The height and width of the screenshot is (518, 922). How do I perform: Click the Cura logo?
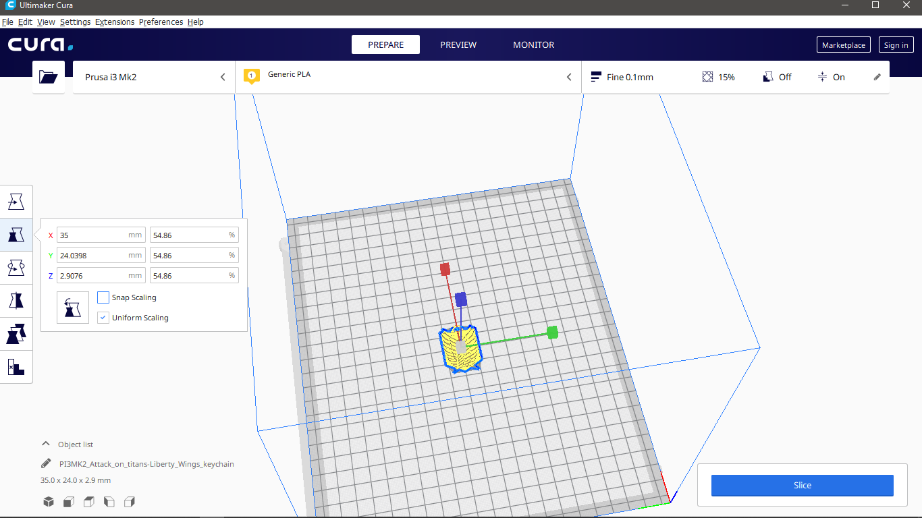pos(40,45)
